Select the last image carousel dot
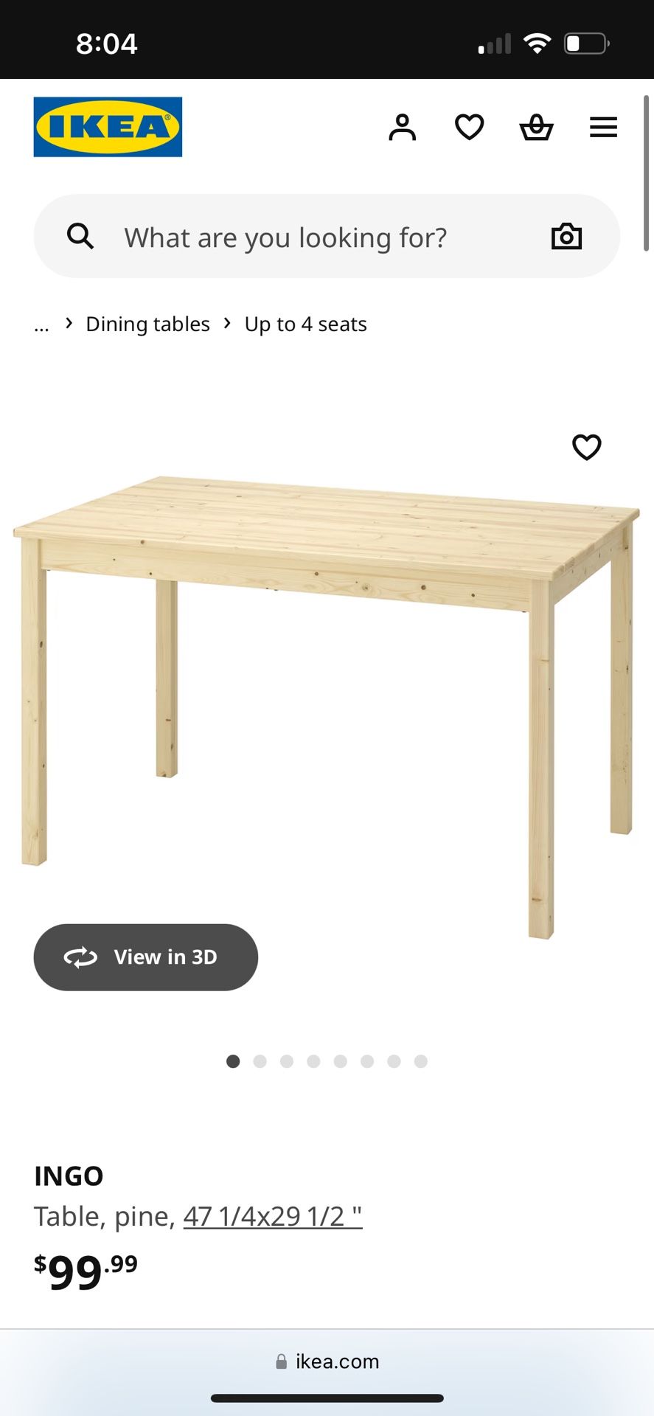654x1416 pixels. click(420, 1061)
